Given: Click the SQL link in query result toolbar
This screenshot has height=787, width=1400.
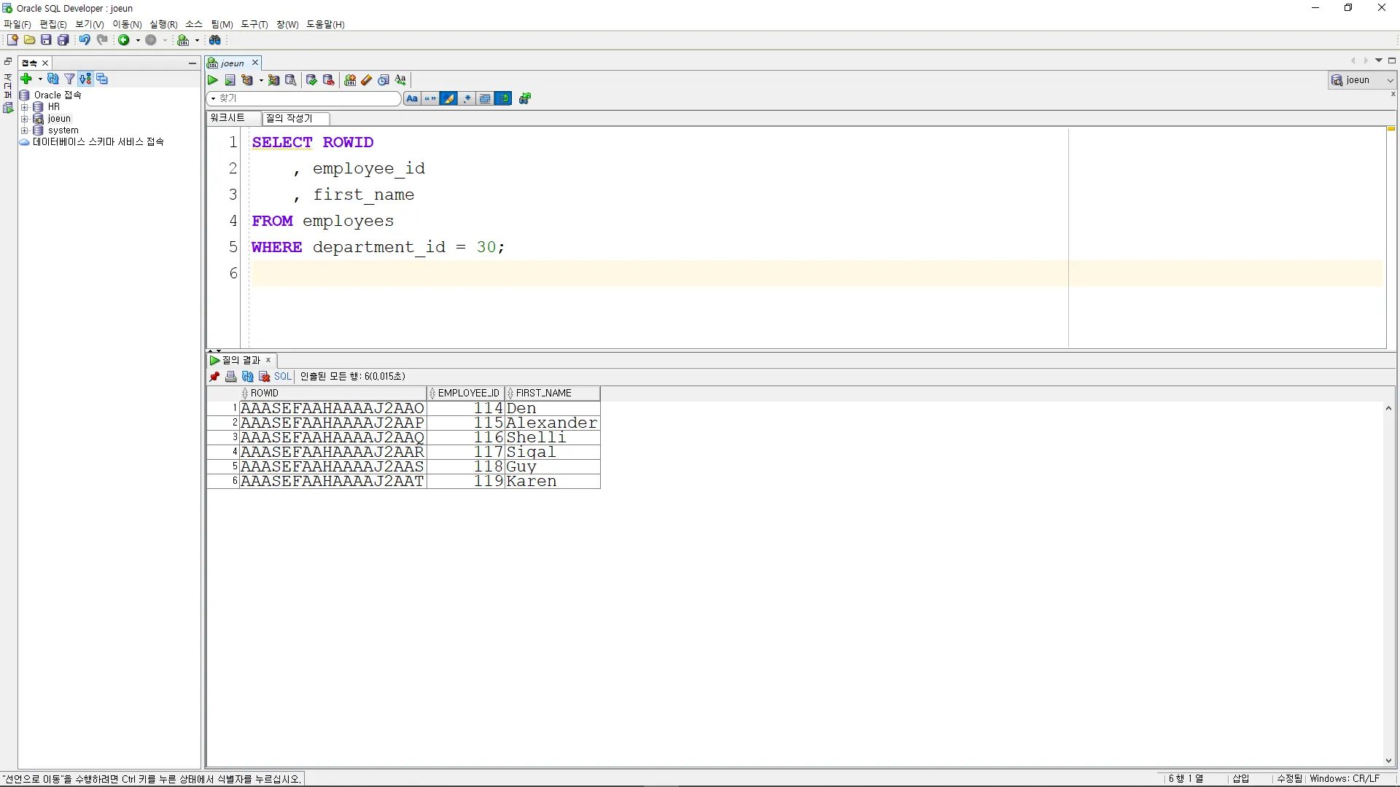Looking at the screenshot, I should 282,376.
